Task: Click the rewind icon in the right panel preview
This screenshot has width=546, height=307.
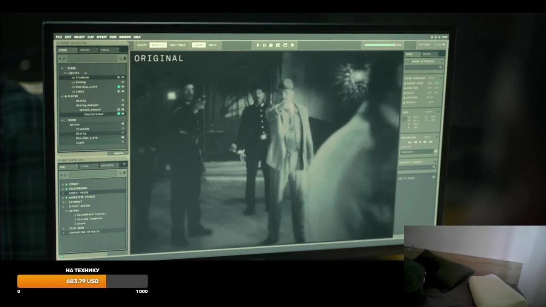Action: [x=415, y=142]
